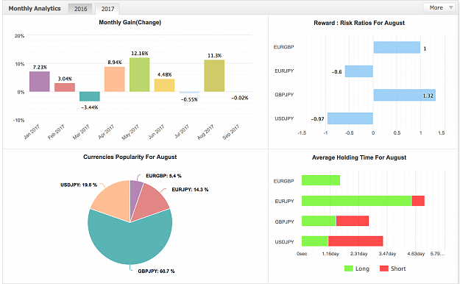Click the EURJPY reward risk bar
This screenshot has width=460, height=284.
(x=359, y=71)
